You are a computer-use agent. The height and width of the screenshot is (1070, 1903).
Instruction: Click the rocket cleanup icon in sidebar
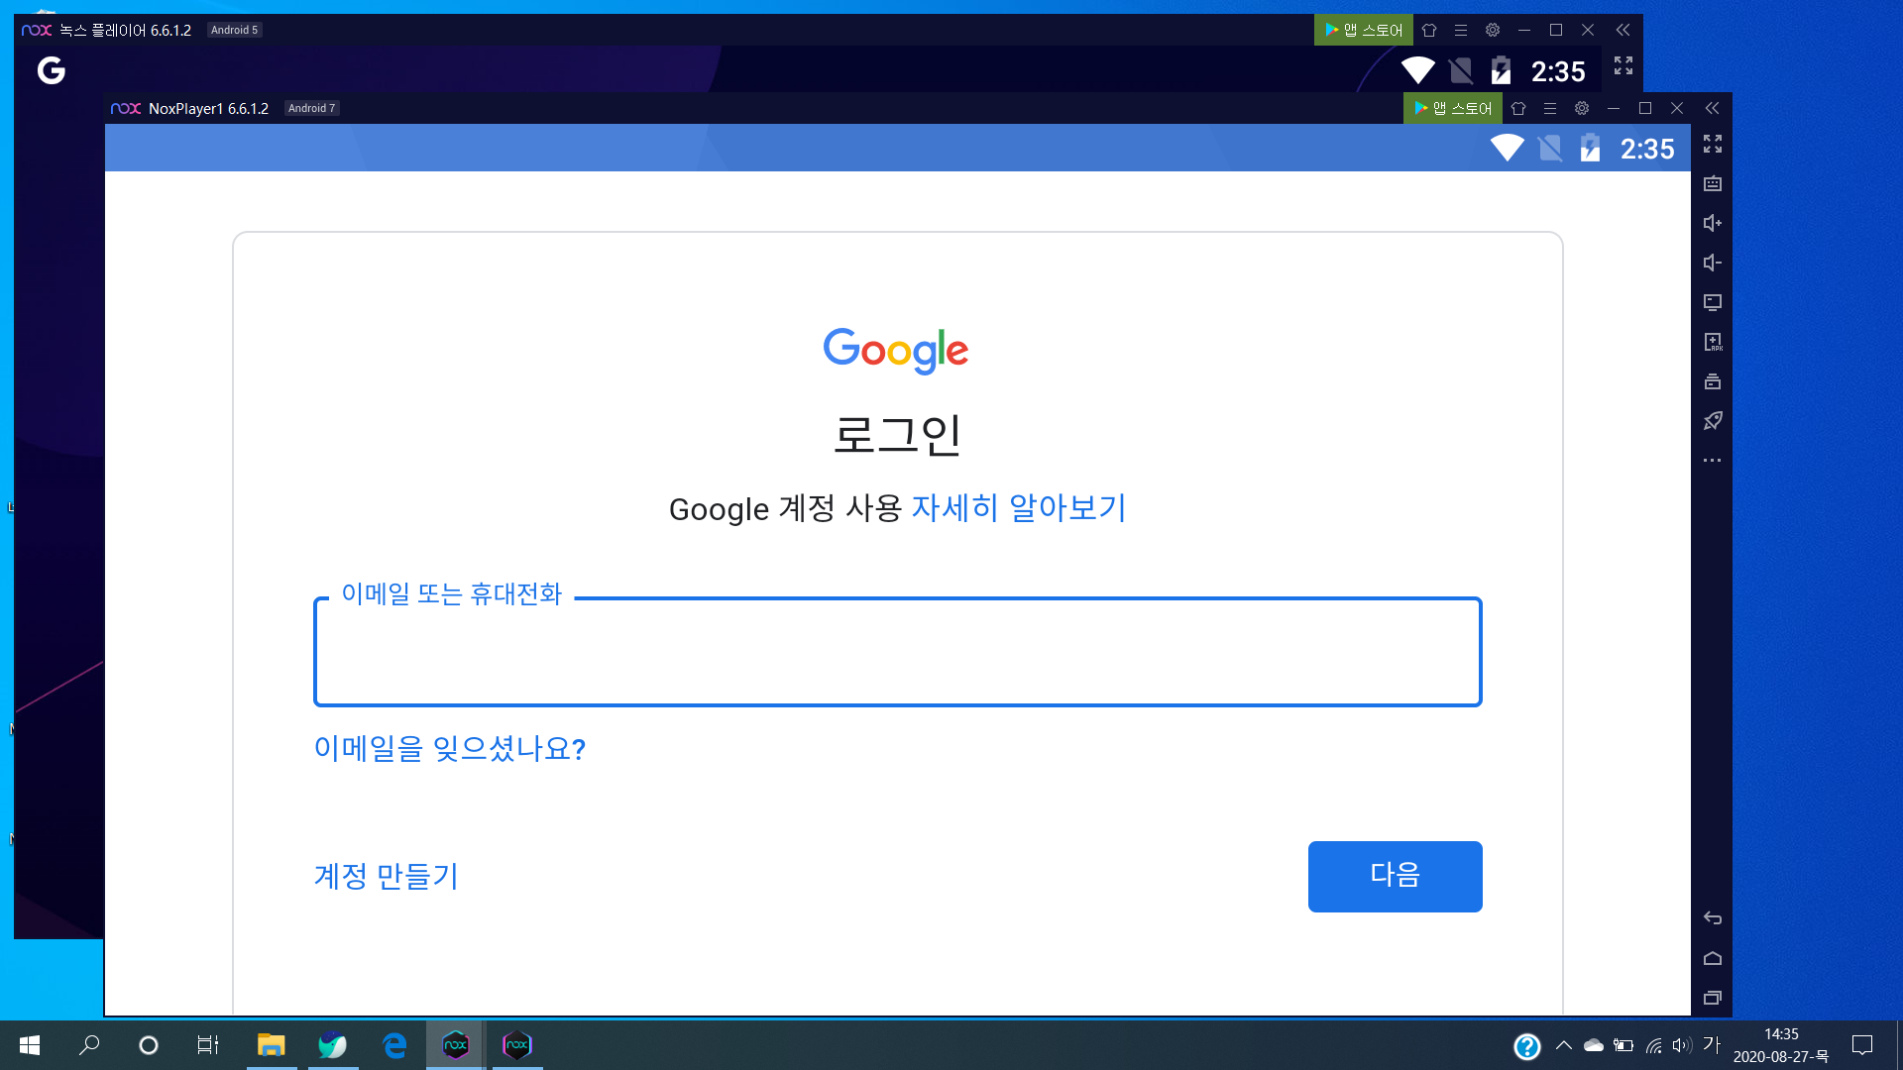1712,421
